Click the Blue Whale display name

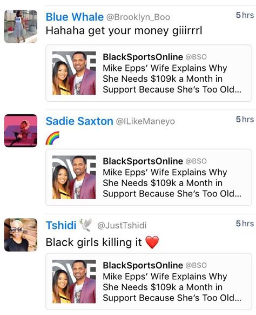[x=75, y=17]
